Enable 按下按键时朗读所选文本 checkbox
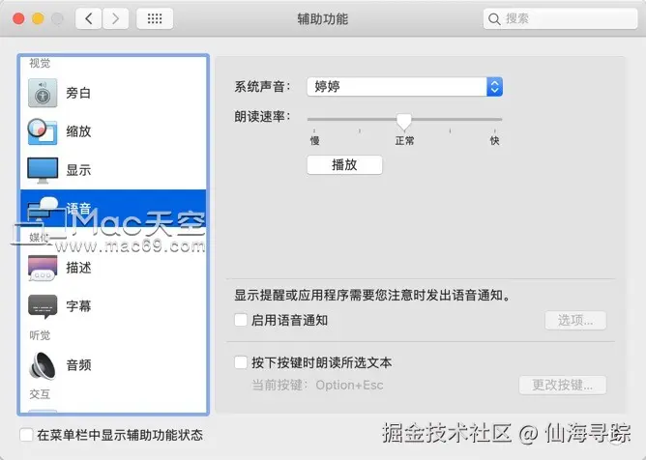Viewport: 646px width, 460px height. pos(241,362)
